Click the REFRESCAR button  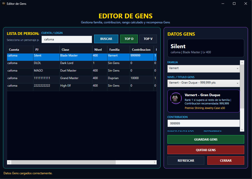coord(186,160)
